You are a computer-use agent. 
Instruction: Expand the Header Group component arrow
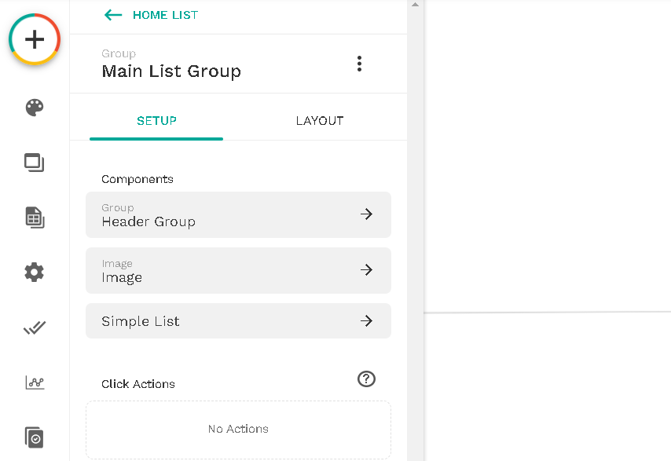(x=366, y=214)
